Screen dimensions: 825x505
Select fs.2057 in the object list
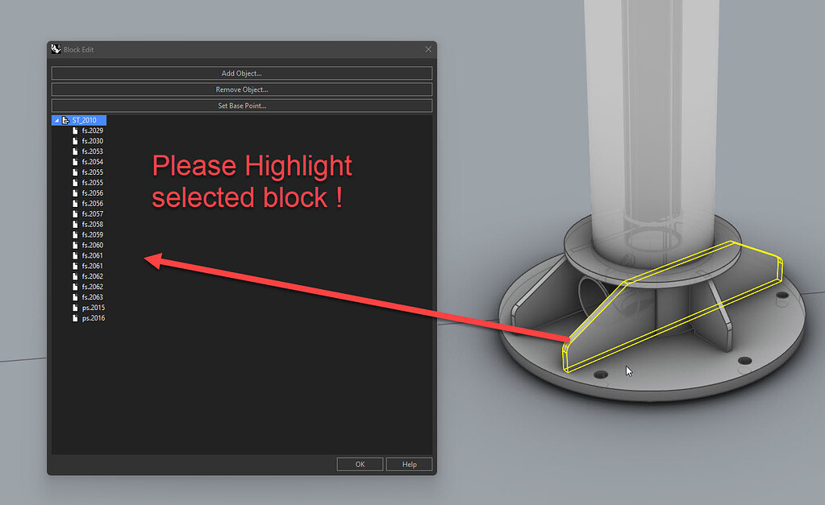[91, 213]
